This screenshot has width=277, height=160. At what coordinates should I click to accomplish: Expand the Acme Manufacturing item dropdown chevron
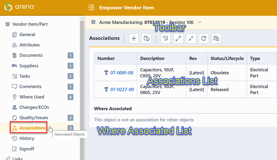tap(200, 22)
